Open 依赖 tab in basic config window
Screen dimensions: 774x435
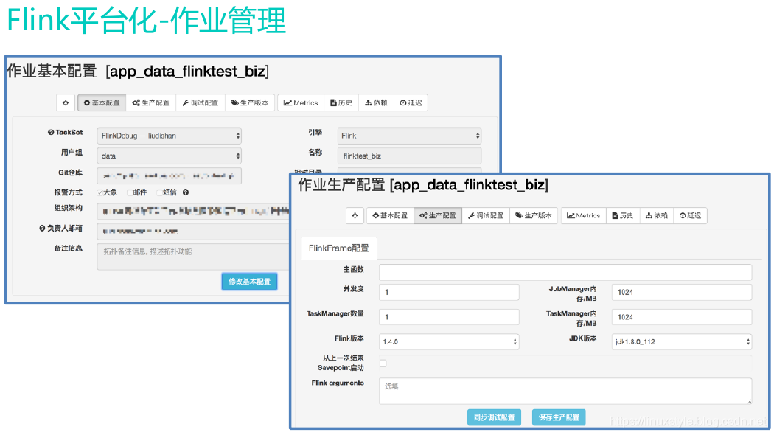(x=376, y=102)
